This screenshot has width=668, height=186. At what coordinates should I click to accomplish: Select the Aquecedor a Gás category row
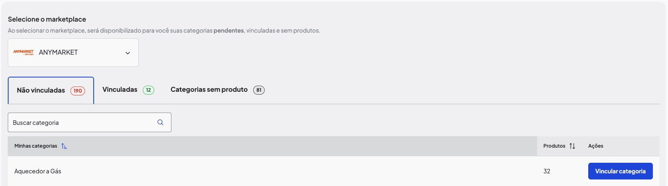point(333,171)
